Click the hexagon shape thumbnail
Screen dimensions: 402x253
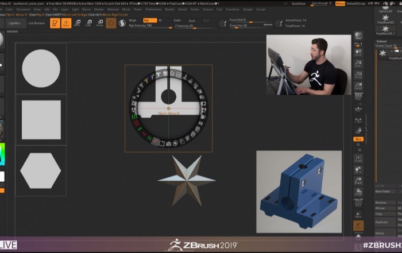40,171
